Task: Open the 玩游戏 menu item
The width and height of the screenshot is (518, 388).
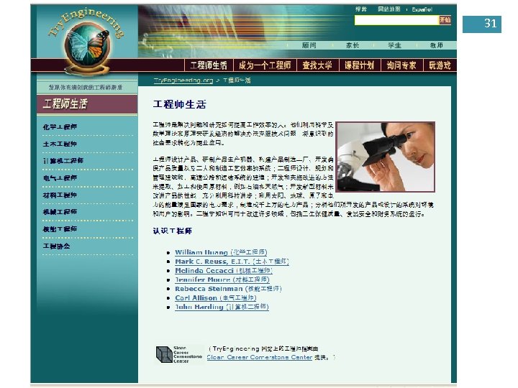Action: pos(440,65)
